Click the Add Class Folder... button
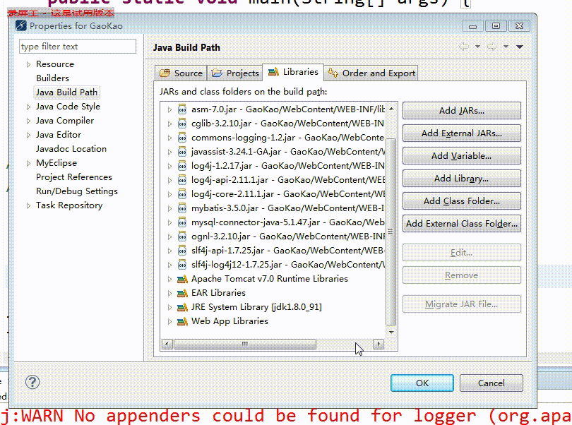The height and width of the screenshot is (425, 572). 461,201
